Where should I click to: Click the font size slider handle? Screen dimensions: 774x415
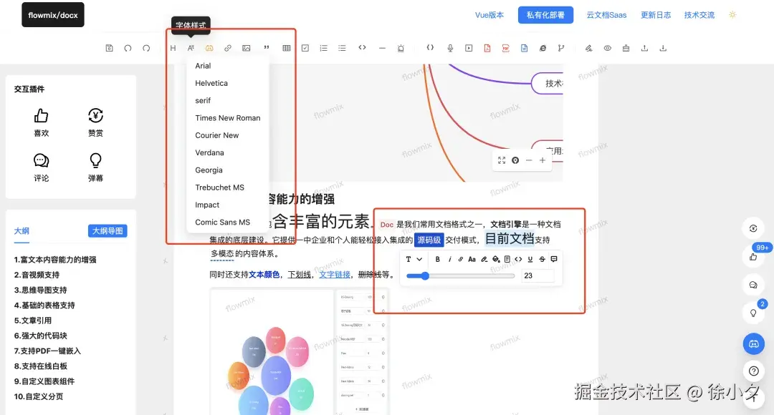tap(426, 275)
